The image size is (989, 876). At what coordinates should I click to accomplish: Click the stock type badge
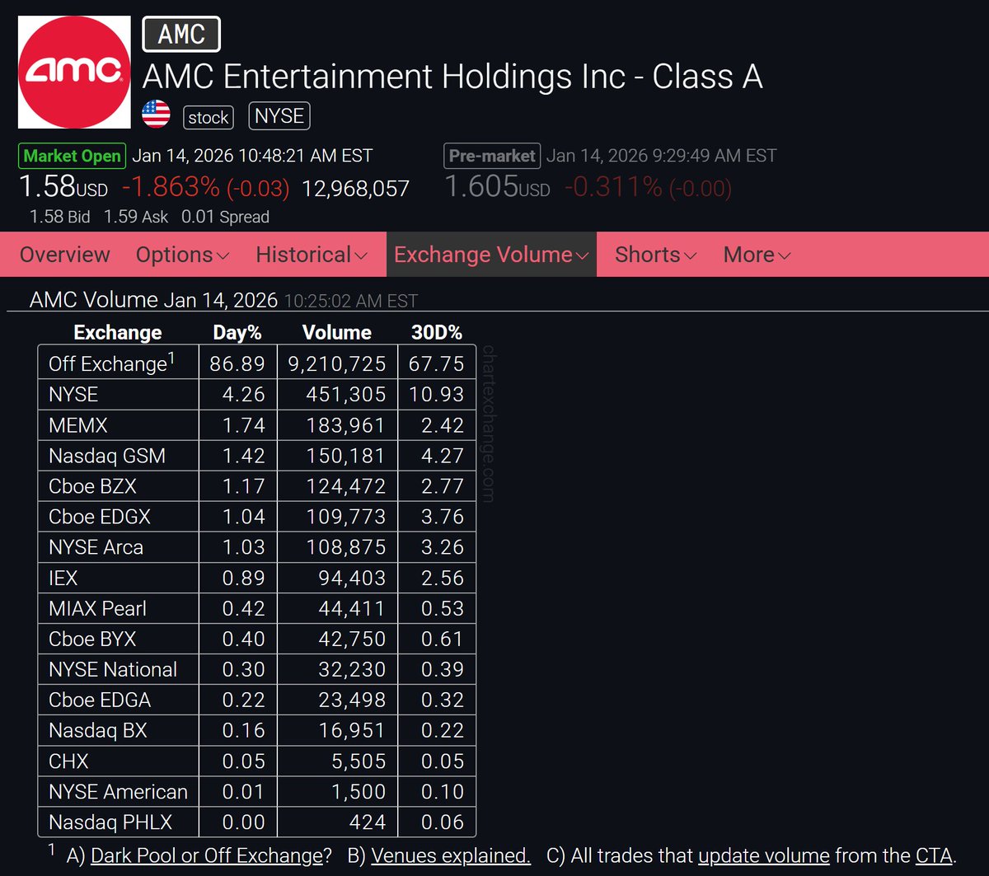pyautogui.click(x=208, y=117)
